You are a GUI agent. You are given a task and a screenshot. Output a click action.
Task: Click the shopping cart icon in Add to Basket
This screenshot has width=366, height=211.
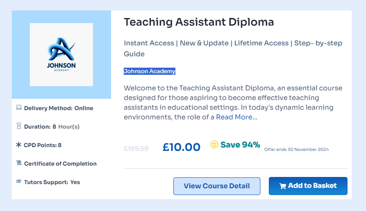(283, 186)
